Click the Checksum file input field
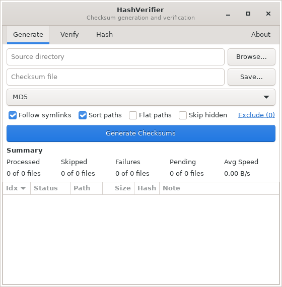Screen dimensions: 282x287 (115, 77)
